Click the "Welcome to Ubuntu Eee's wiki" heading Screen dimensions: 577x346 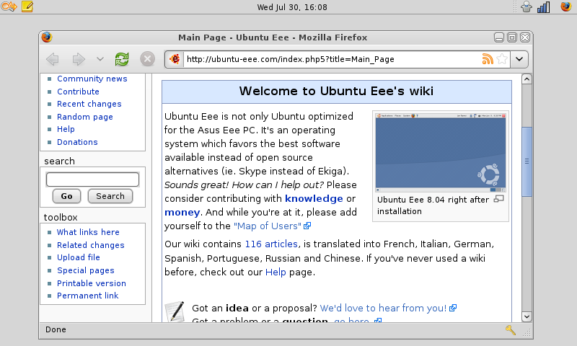(336, 92)
